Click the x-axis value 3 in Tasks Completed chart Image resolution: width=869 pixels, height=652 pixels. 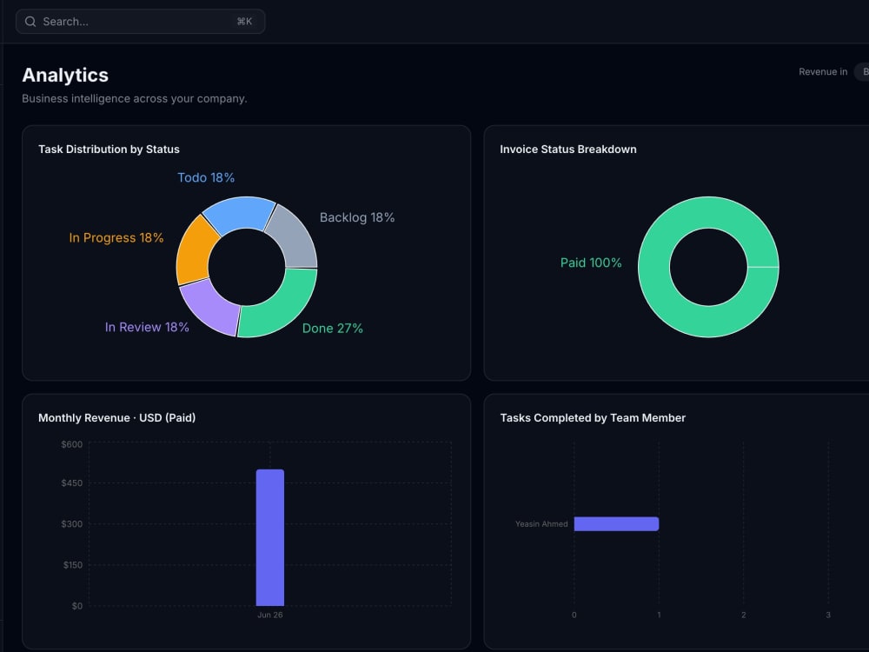[x=828, y=615]
